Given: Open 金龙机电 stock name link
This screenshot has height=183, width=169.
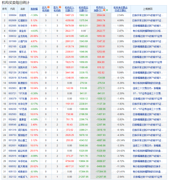Looking at the screenshot, I should click(x=23, y=36).
